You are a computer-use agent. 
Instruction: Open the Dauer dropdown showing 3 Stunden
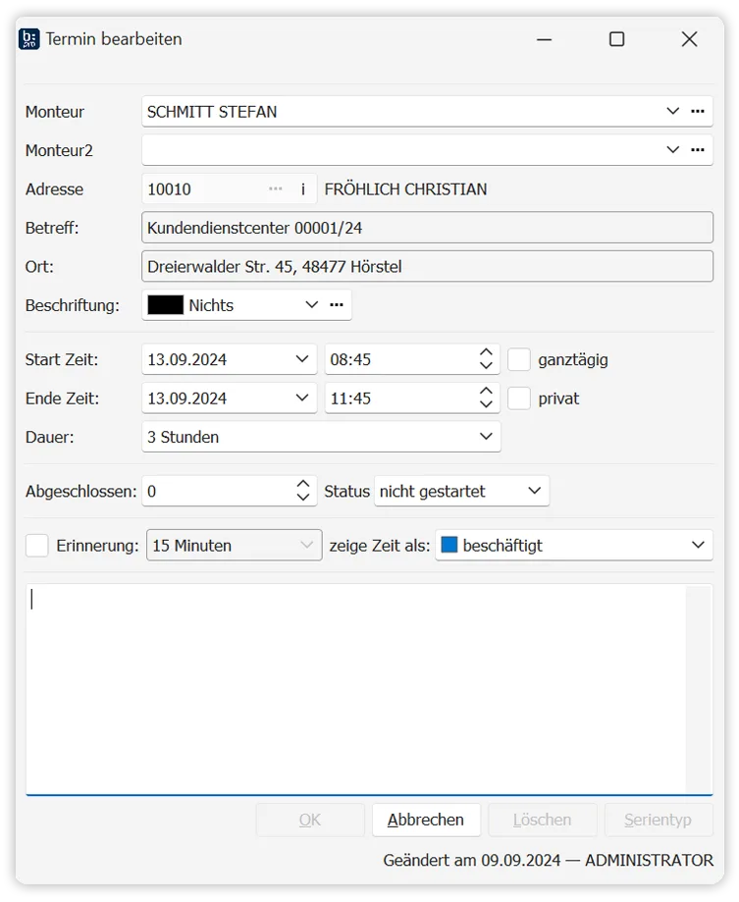pyautogui.click(x=486, y=437)
